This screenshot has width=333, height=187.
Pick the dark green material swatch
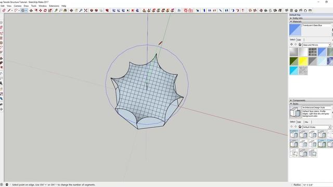point(293,61)
